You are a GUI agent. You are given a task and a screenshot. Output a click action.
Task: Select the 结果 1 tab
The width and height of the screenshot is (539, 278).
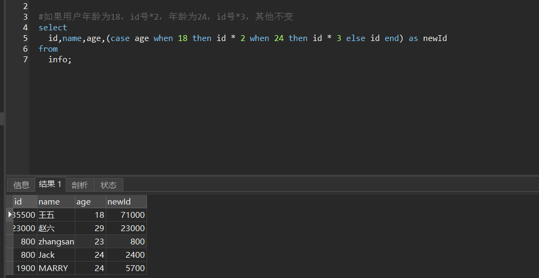coord(50,184)
